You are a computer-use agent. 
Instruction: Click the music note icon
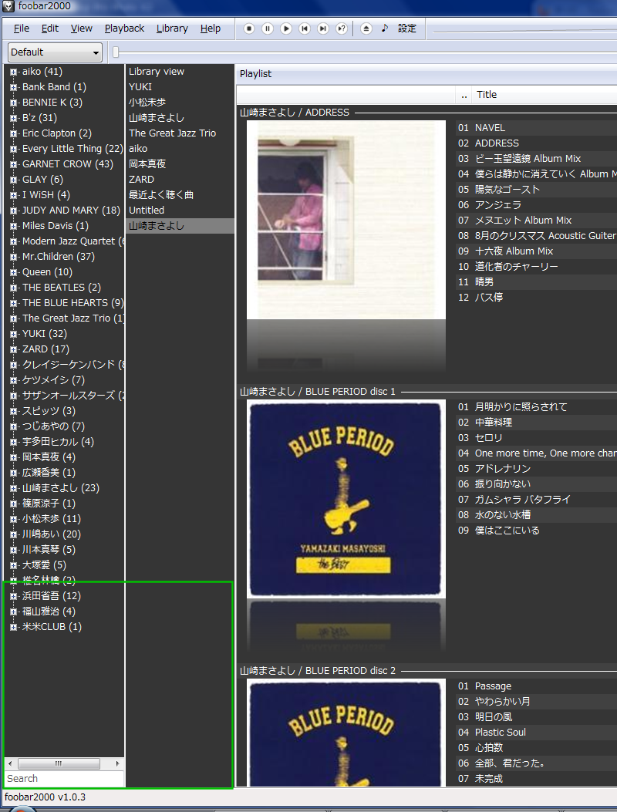(x=385, y=29)
